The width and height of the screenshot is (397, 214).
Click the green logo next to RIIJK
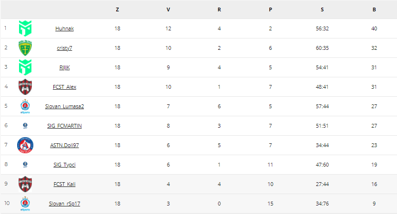25,67
